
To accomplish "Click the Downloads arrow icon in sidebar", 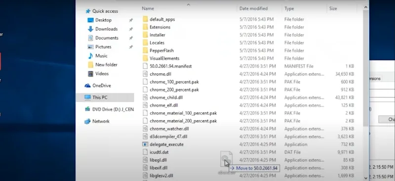I will [90, 29].
